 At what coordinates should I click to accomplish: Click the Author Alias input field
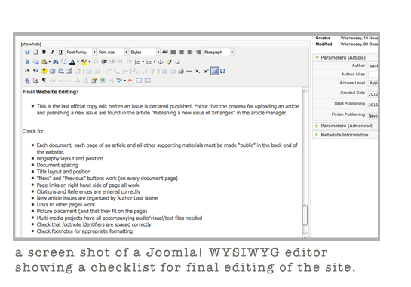point(373,75)
